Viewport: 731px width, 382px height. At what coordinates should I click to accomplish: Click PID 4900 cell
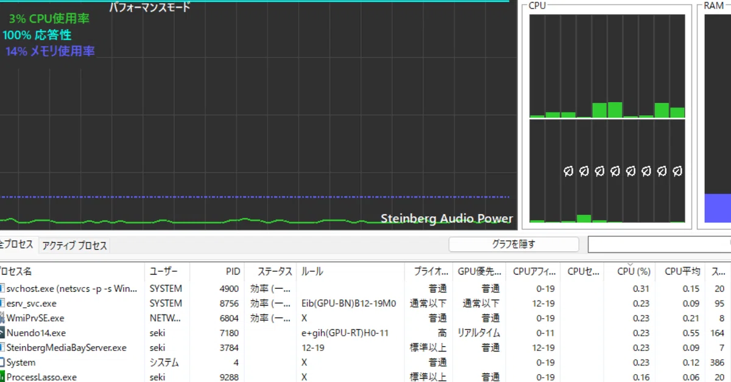point(230,288)
